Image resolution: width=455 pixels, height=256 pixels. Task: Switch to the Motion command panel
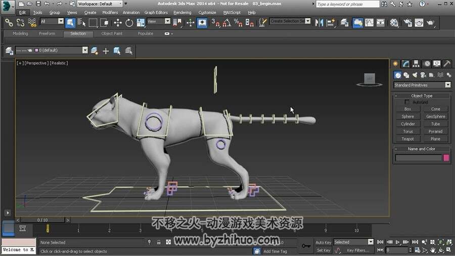[427, 64]
